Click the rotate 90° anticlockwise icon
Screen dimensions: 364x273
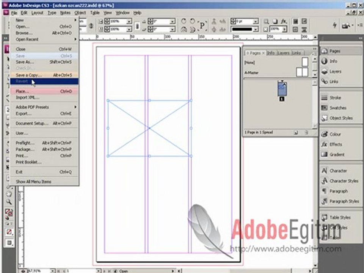[193, 21]
